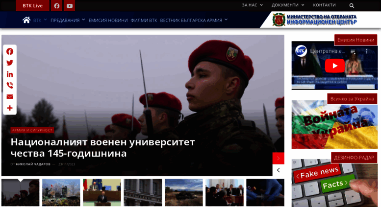Open YouTube video playlist icon
Image resolution: width=381 pixels, height=207 pixels.
point(353,51)
